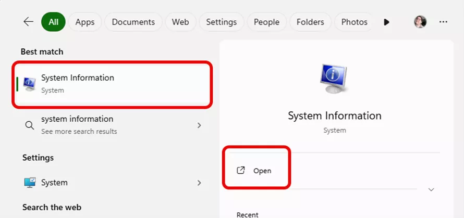464x218 pixels.
Task: Open the System settings result
Action: coord(112,183)
